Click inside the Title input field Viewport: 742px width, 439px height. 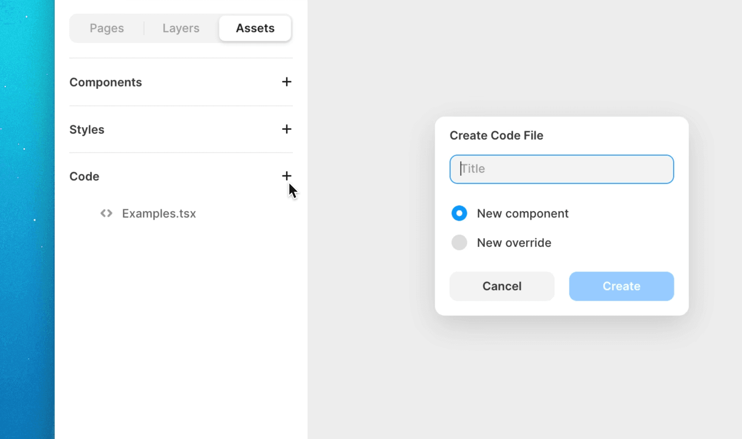(561, 169)
